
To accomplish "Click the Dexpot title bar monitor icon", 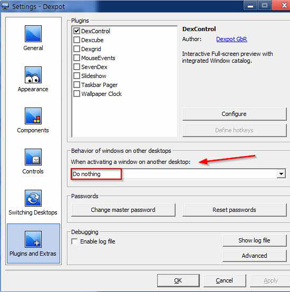I will pos(5,6).
